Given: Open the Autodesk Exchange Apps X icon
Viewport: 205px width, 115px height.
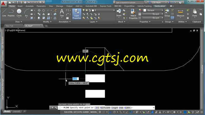Looking at the screenshot, I should point(169,2).
